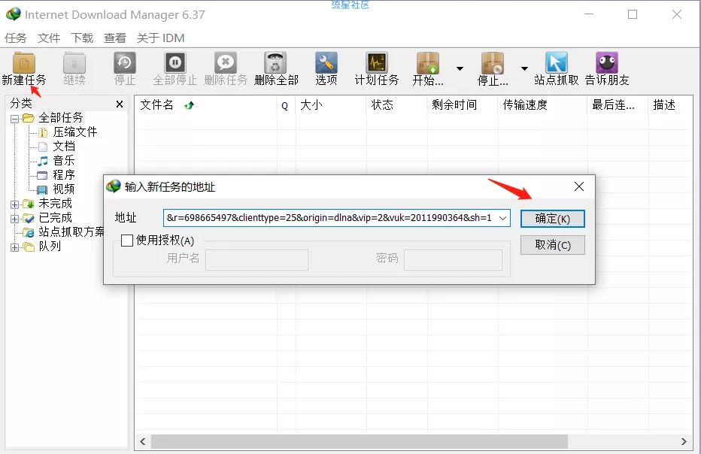The height and width of the screenshot is (454, 701).
Task: Expand the 未完成 tree node
Action: [x=15, y=204]
